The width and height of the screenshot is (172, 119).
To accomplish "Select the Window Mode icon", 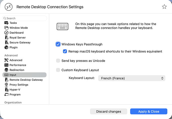I will click(x=6, y=28).
